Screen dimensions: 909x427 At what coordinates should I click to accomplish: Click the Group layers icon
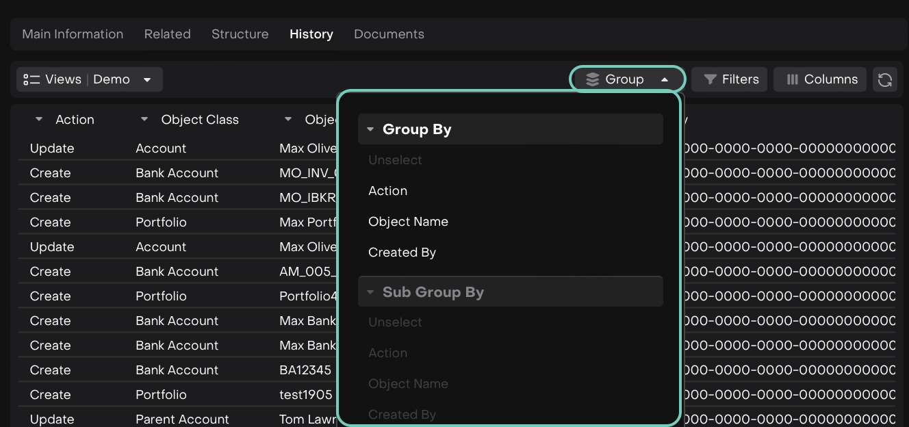(593, 79)
